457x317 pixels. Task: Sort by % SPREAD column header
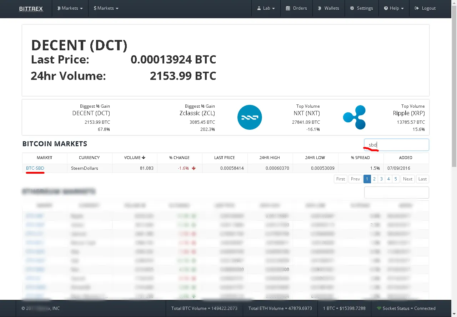tap(360, 158)
